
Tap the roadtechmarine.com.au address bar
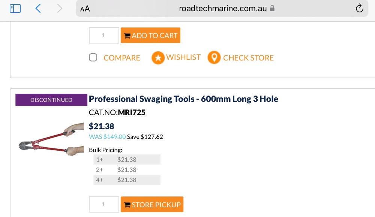(222, 8)
